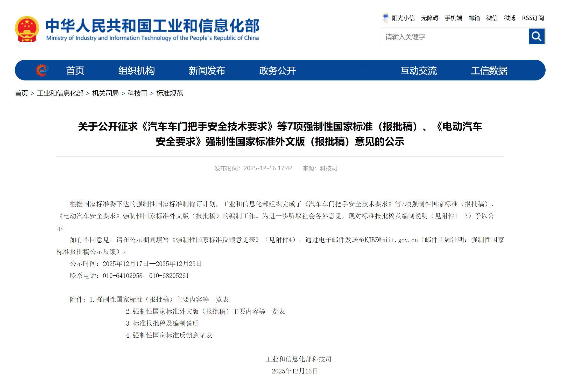The width and height of the screenshot is (585, 389).
Task: Select the 首页 navigation menu
Action: click(x=75, y=71)
